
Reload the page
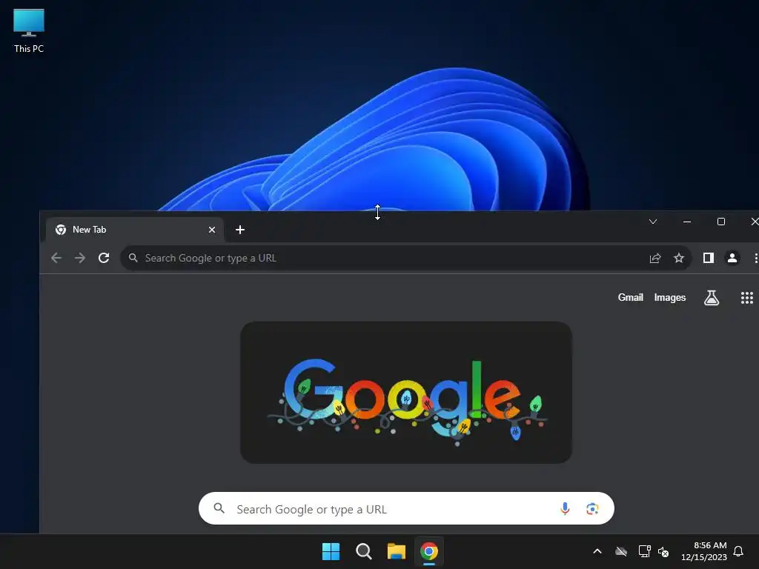[x=104, y=258]
